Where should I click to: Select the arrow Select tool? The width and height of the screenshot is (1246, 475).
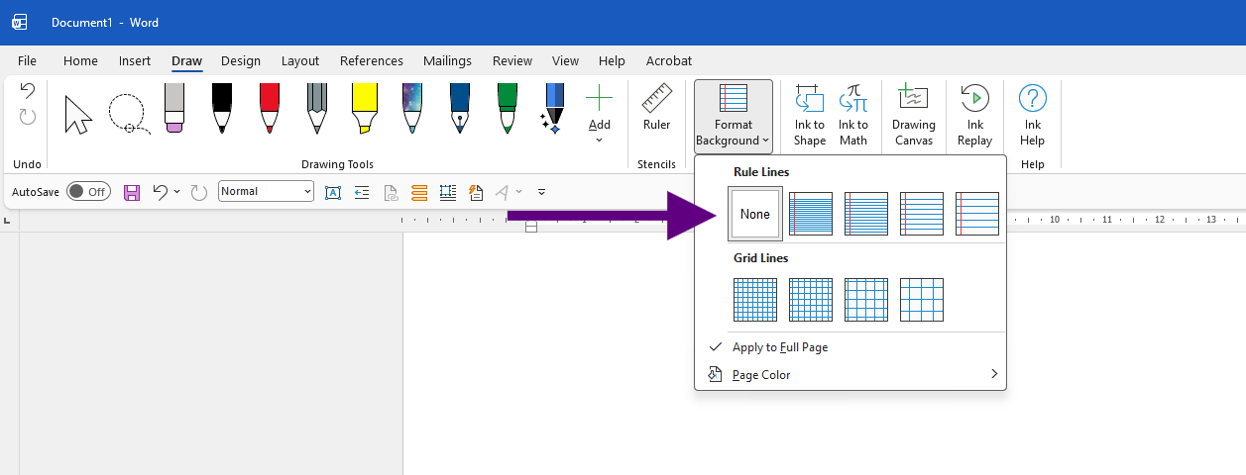pyautogui.click(x=78, y=115)
